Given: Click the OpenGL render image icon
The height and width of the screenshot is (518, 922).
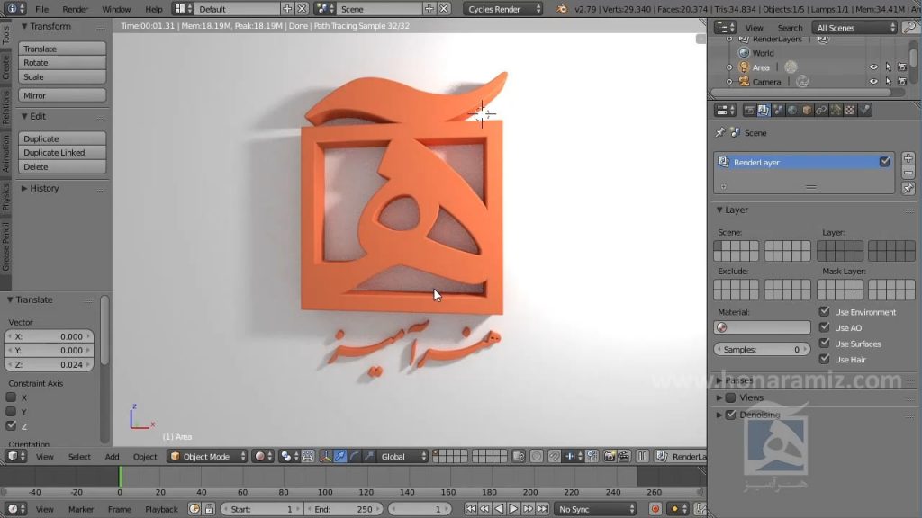Looking at the screenshot, I should point(610,456).
